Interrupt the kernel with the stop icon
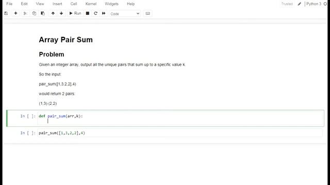Viewport: 330px width, 185px height. (x=88, y=13)
